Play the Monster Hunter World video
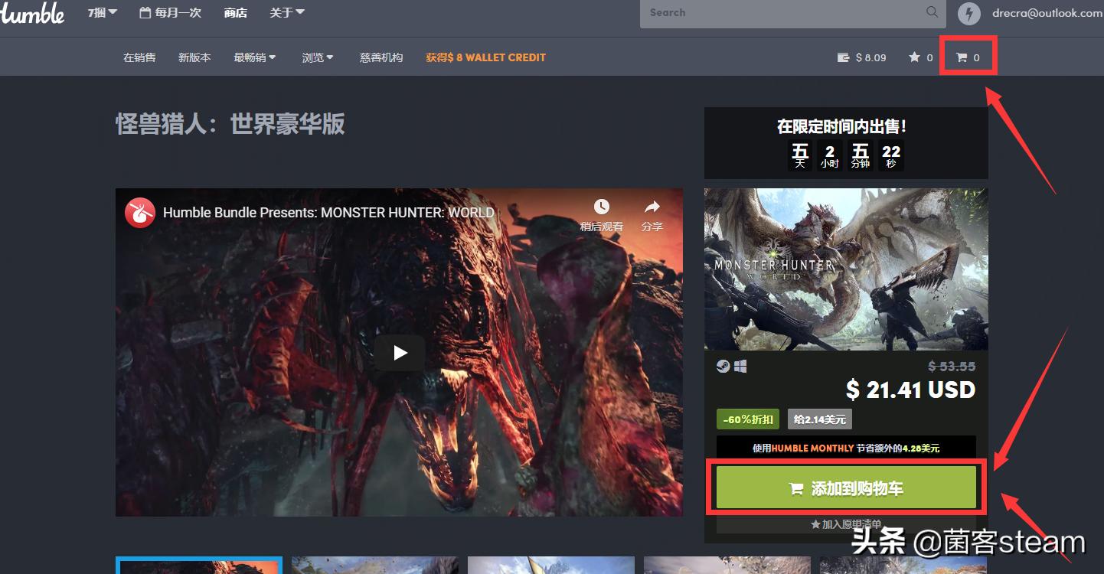Image resolution: width=1104 pixels, height=574 pixels. 400,353
